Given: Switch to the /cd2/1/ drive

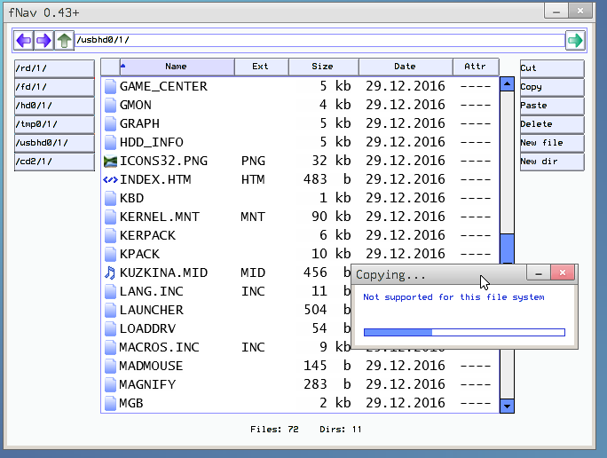Looking at the screenshot, I should tap(54, 162).
